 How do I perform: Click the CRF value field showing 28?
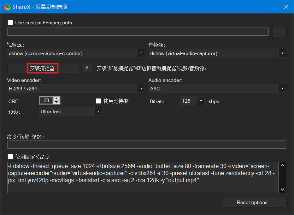coord(46,101)
